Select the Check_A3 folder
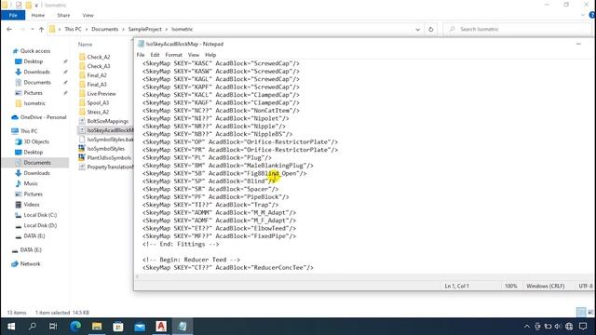This screenshot has height=335, width=596. [x=99, y=66]
